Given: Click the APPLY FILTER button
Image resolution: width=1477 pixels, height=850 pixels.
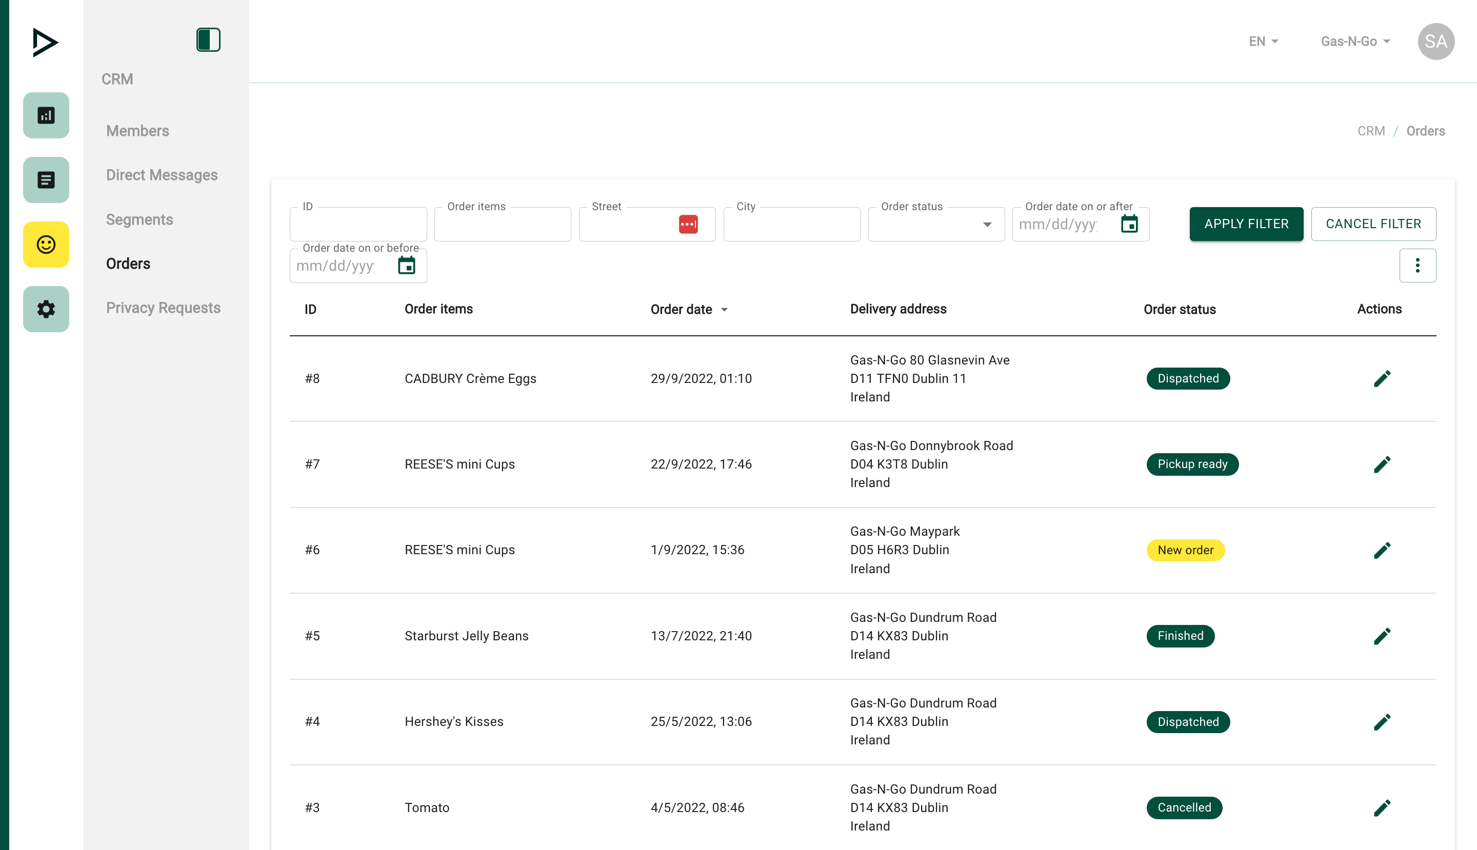Looking at the screenshot, I should coord(1246,224).
